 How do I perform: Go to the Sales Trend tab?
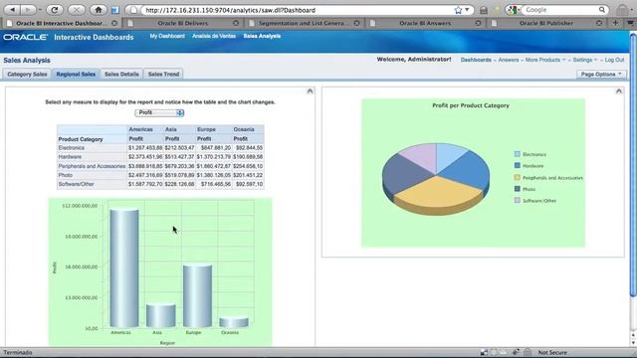coord(163,75)
